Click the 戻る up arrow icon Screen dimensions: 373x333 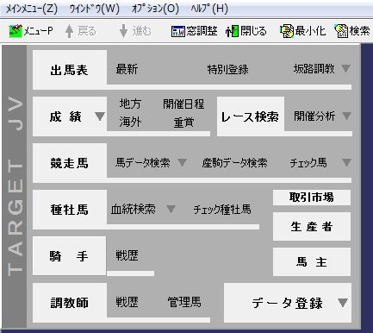(69, 31)
